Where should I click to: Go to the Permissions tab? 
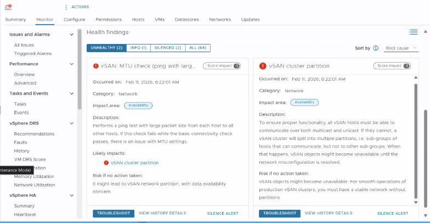click(109, 20)
